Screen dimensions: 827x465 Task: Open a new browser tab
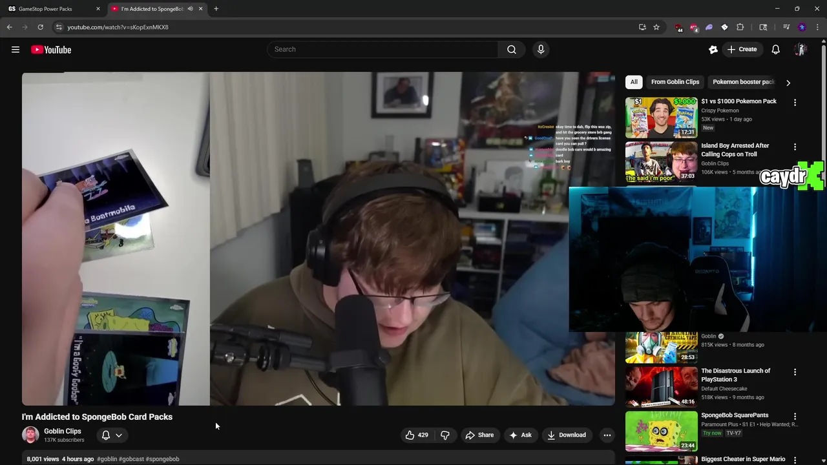pos(216,9)
